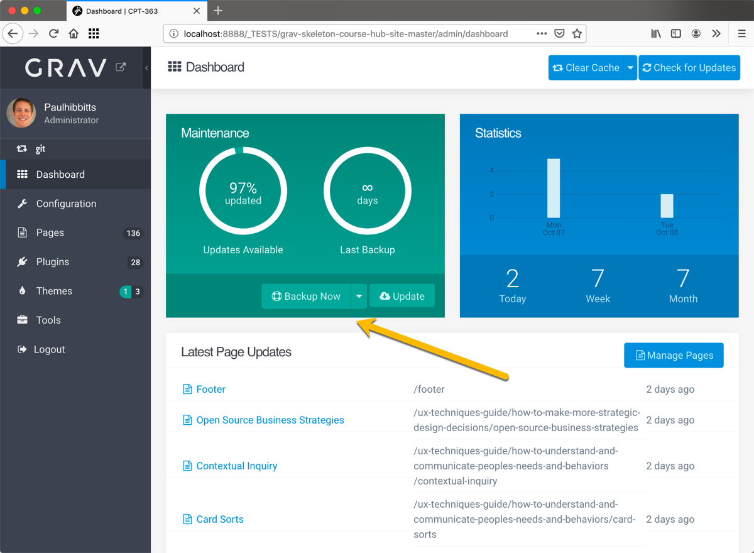Select the Dashboard grid icon

tap(21, 174)
